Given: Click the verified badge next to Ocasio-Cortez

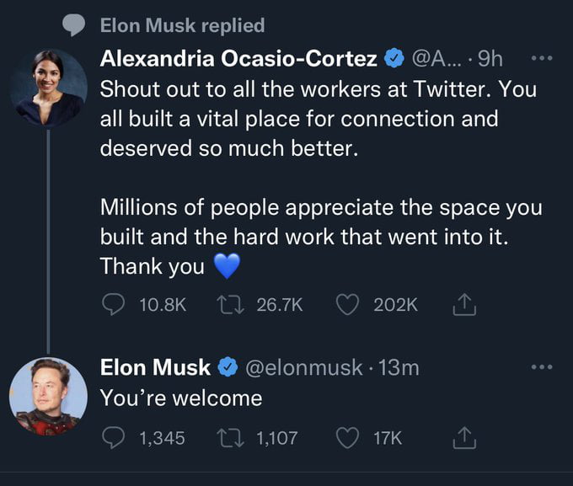Looking at the screenshot, I should point(394,60).
